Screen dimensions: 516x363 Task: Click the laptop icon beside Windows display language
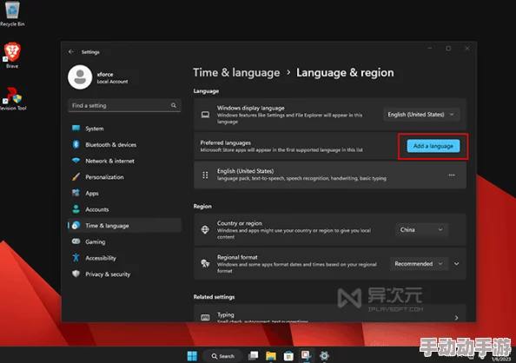[205, 115]
